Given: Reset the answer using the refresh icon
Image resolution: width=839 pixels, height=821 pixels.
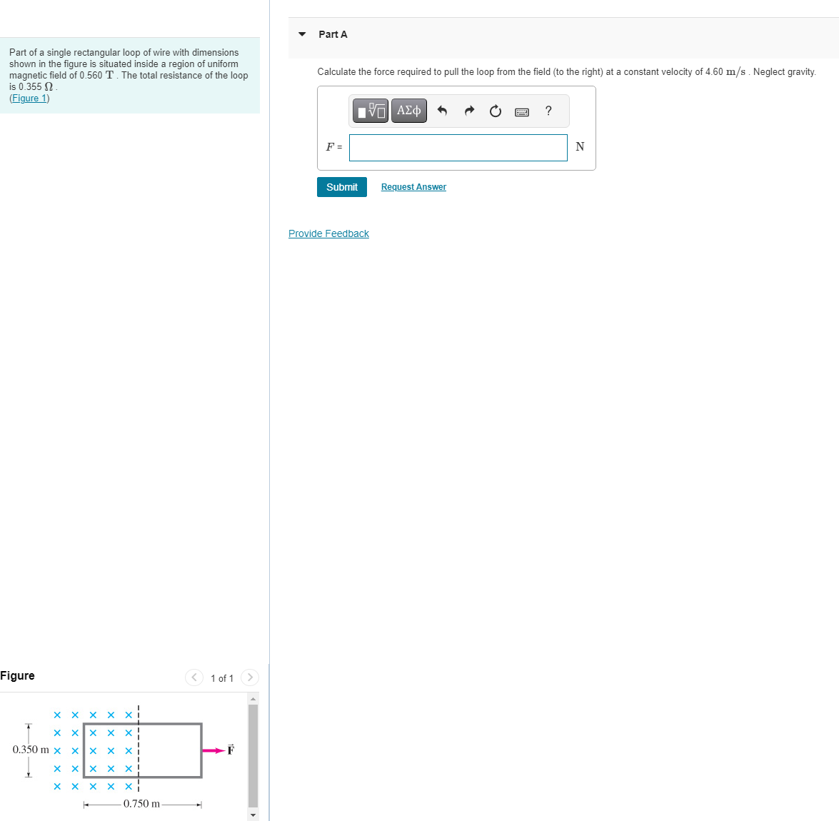Looking at the screenshot, I should (x=495, y=111).
